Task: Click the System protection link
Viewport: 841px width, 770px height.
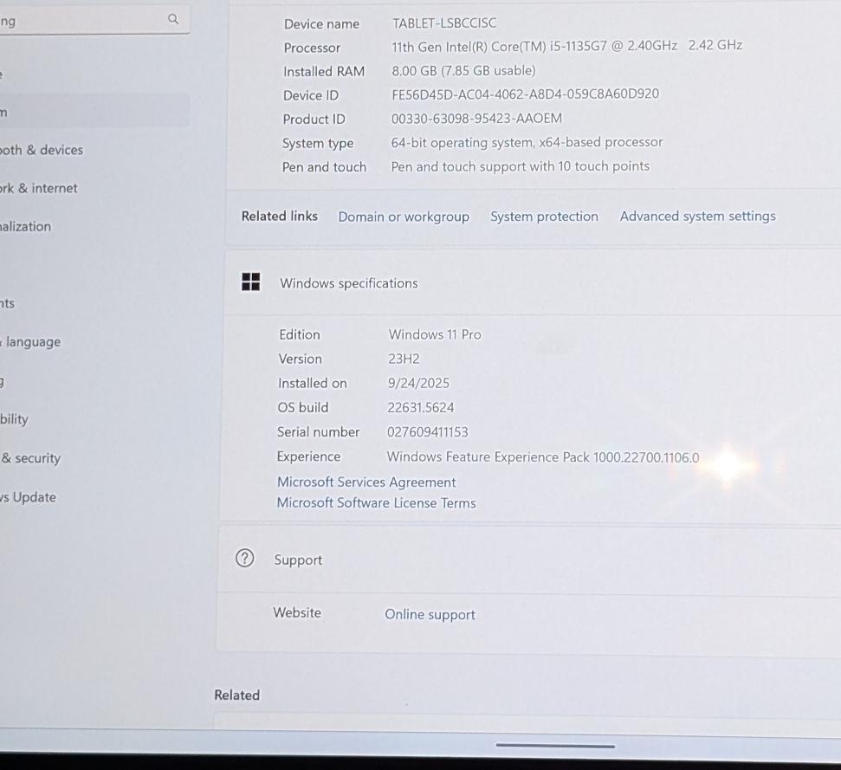Action: pos(544,217)
